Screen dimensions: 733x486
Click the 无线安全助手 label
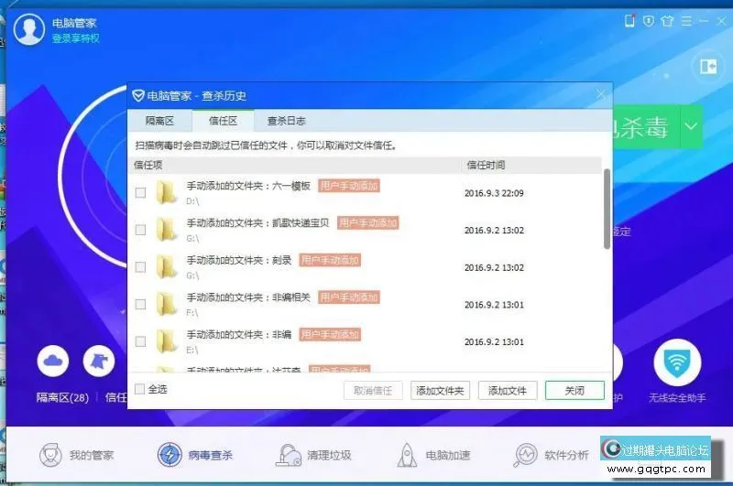pos(677,398)
